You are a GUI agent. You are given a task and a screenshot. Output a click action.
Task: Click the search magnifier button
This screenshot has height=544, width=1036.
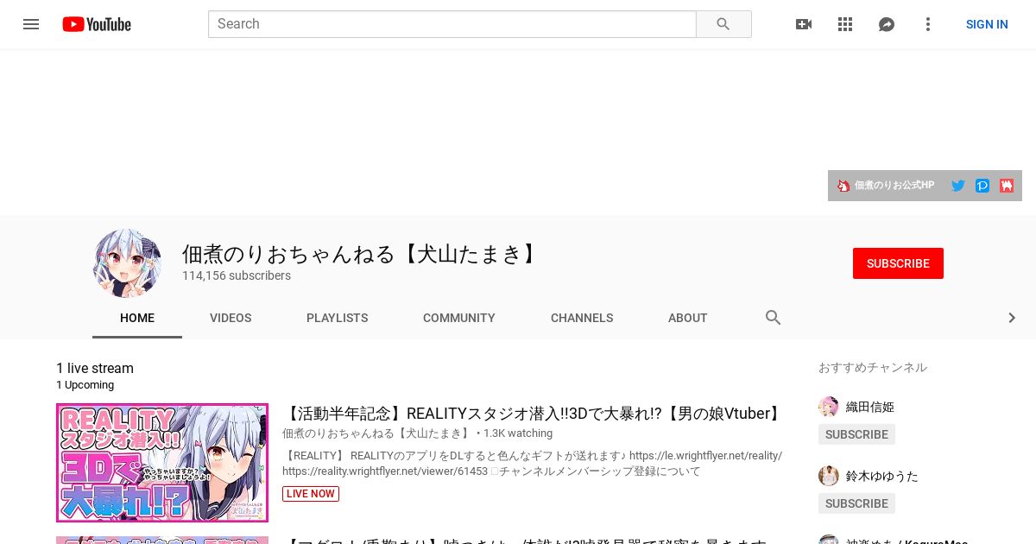pos(723,24)
